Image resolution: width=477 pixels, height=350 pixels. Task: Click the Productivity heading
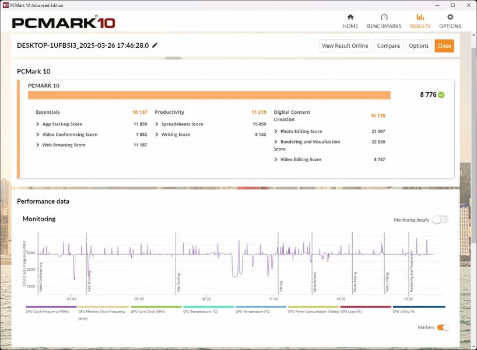tap(170, 112)
